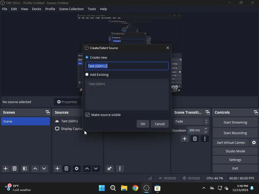
Task: Open taskbar Search
Action: coord(113,188)
